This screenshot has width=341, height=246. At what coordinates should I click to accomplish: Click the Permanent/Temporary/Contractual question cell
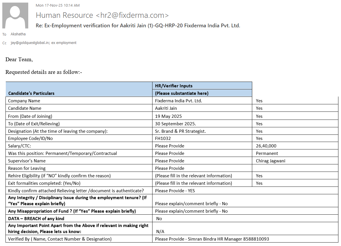point(79,153)
